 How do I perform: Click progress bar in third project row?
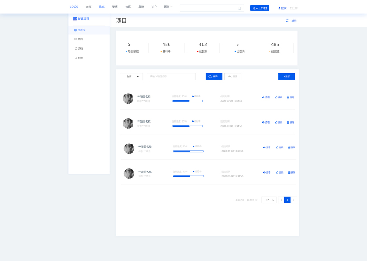[188, 151]
